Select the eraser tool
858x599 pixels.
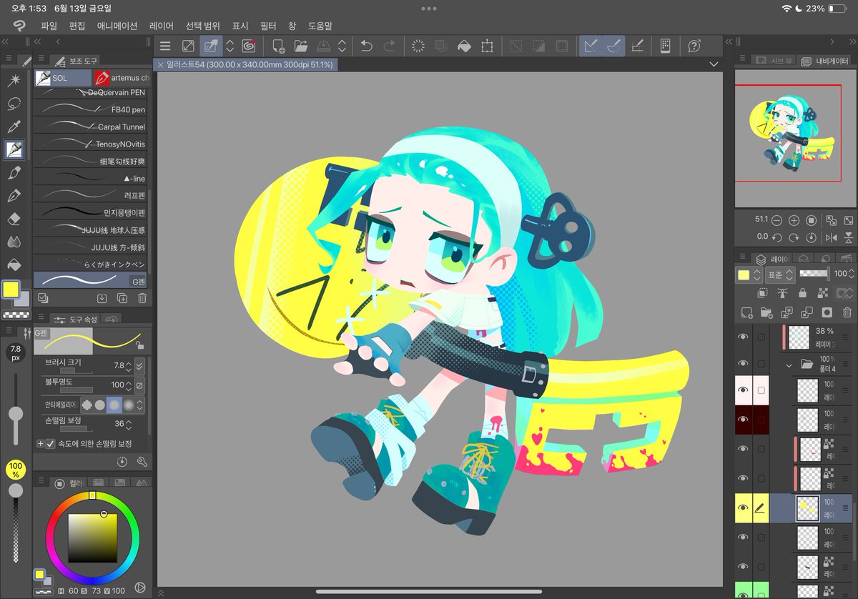(14, 219)
